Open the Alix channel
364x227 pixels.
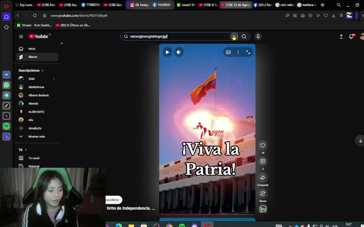click(x=37, y=120)
